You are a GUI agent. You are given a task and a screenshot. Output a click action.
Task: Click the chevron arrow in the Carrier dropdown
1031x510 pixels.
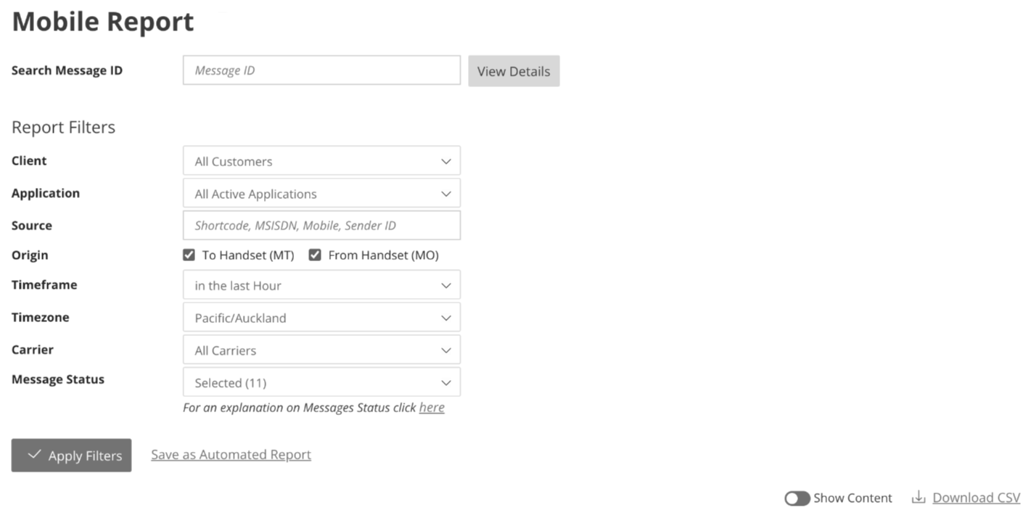click(x=446, y=350)
